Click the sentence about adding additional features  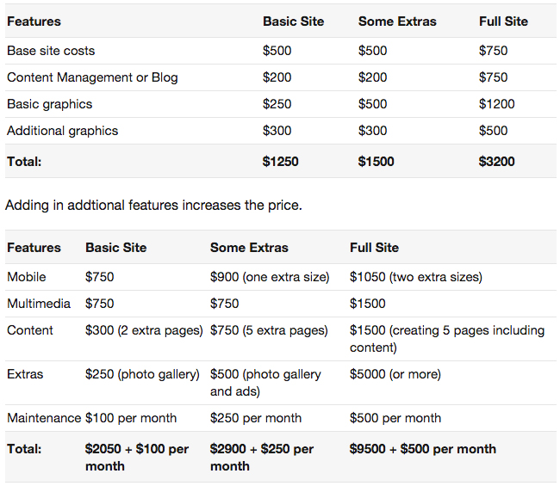pos(153,206)
